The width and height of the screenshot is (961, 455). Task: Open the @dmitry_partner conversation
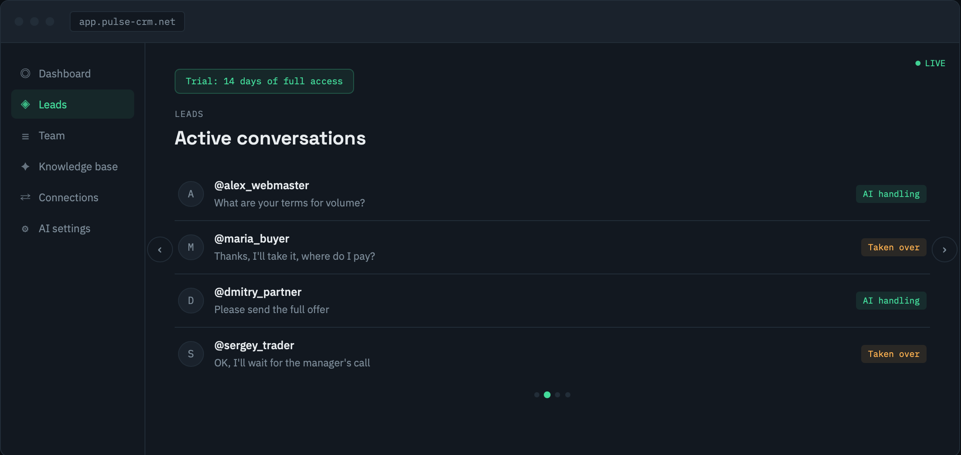click(552, 301)
